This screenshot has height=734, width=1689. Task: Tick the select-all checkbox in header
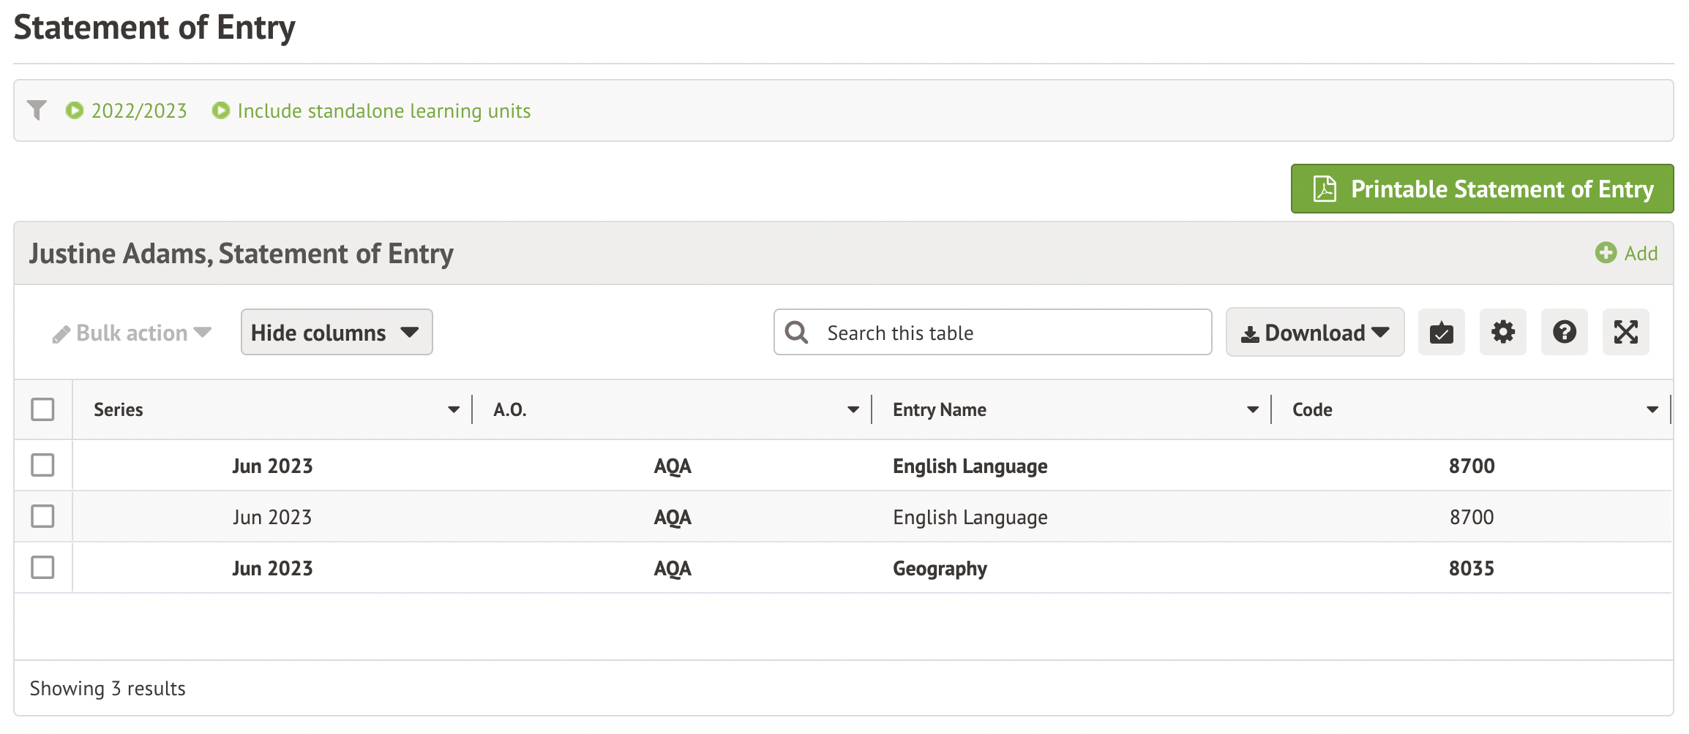tap(42, 409)
